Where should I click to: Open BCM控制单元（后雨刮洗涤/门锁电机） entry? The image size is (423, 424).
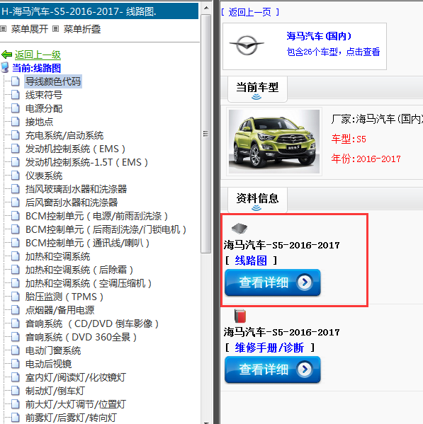[106, 229]
